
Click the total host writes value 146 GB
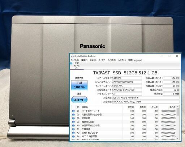tap(171, 82)
